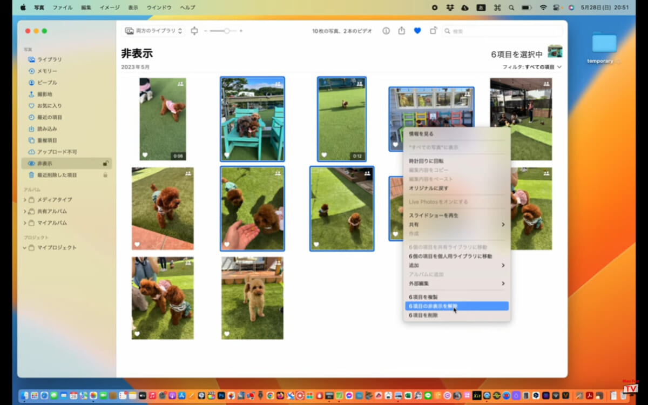Open ピープル in the sidebar
The height and width of the screenshot is (405, 648).
click(47, 83)
